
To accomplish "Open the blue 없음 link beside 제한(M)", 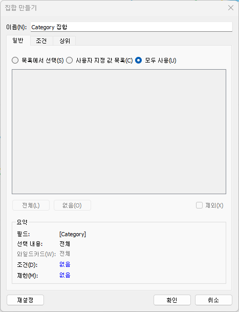I will (65, 275).
